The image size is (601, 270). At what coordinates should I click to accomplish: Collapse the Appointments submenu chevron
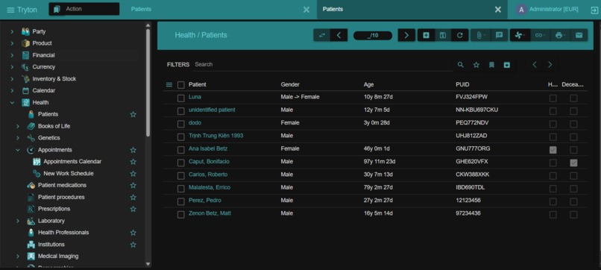[18, 150]
